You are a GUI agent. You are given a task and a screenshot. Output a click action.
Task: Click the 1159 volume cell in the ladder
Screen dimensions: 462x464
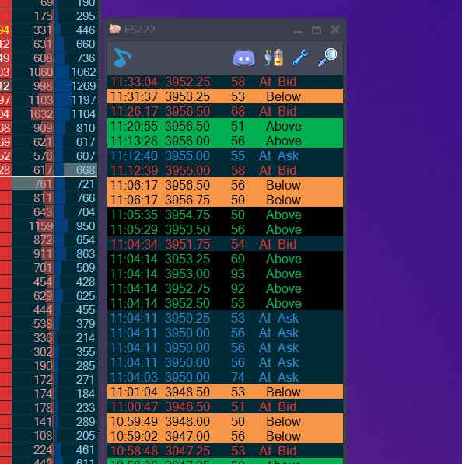[33, 226]
